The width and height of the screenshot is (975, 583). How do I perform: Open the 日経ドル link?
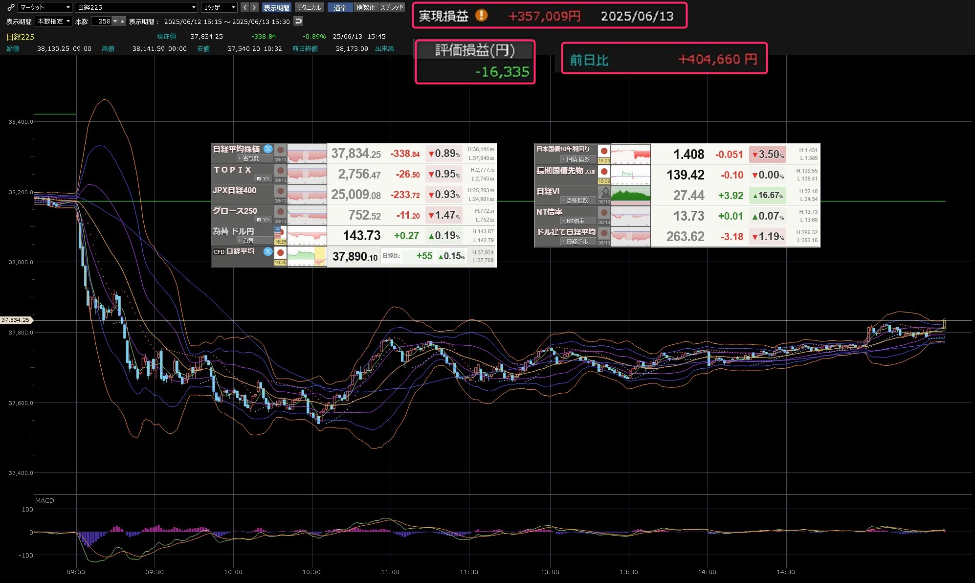coord(578,242)
